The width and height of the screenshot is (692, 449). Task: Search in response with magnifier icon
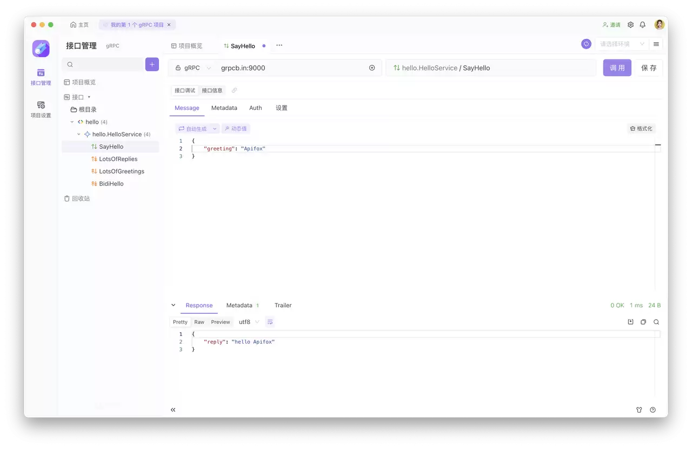656,322
